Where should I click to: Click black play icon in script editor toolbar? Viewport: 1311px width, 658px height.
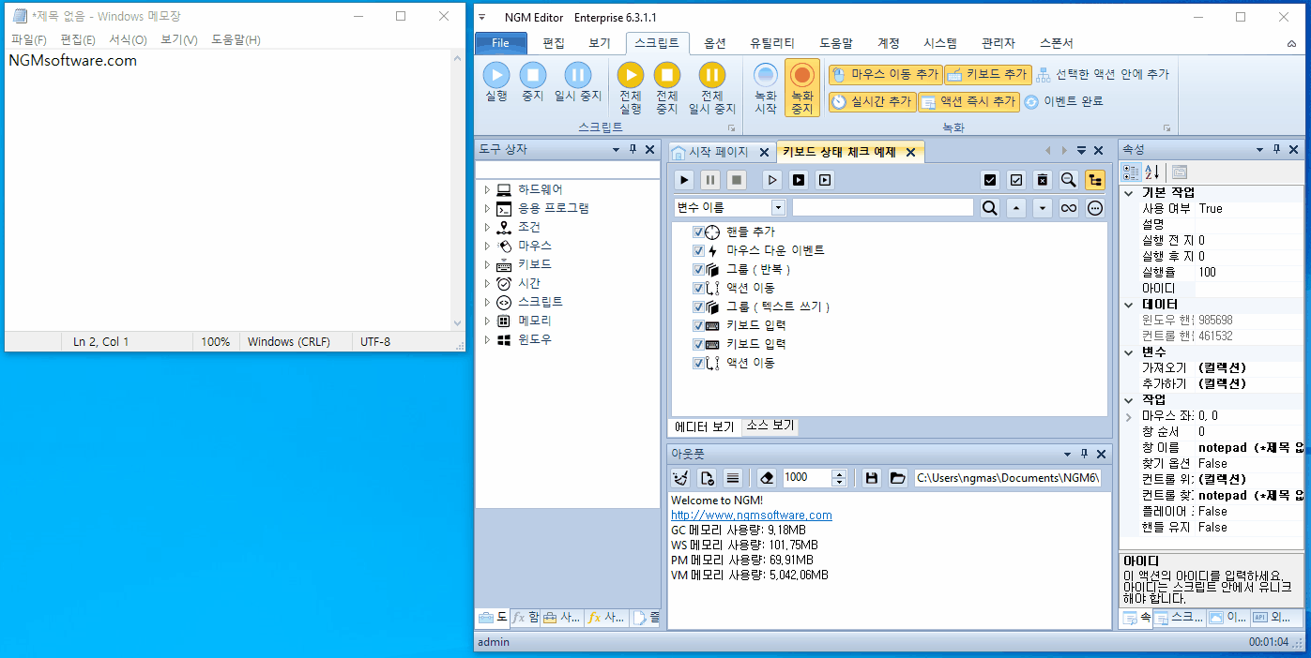point(685,180)
